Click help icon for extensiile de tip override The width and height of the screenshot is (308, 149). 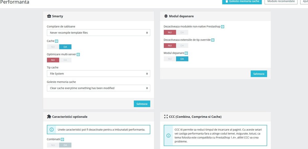coord(213,40)
